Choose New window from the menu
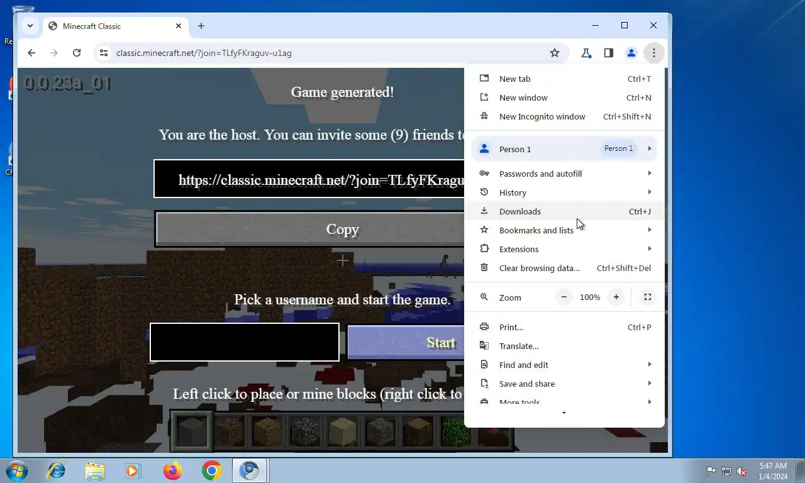The height and width of the screenshot is (483, 805). pos(564,97)
